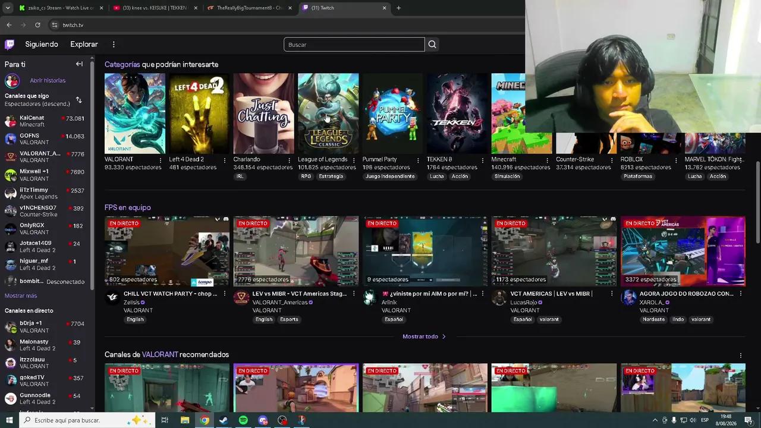Switch to the TheReallyBigTournament8 tab

(250, 8)
